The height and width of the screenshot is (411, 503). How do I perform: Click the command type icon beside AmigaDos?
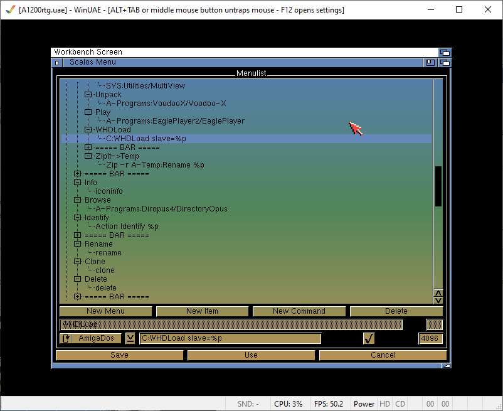(x=66, y=338)
